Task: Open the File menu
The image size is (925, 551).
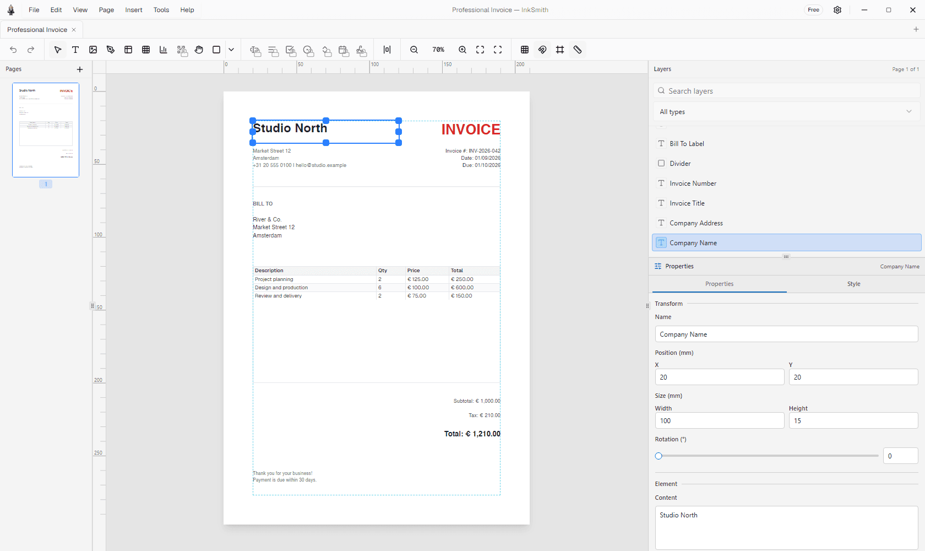Action: [34, 10]
